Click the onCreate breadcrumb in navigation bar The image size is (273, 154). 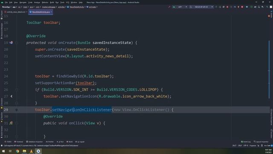click(x=91, y=7)
